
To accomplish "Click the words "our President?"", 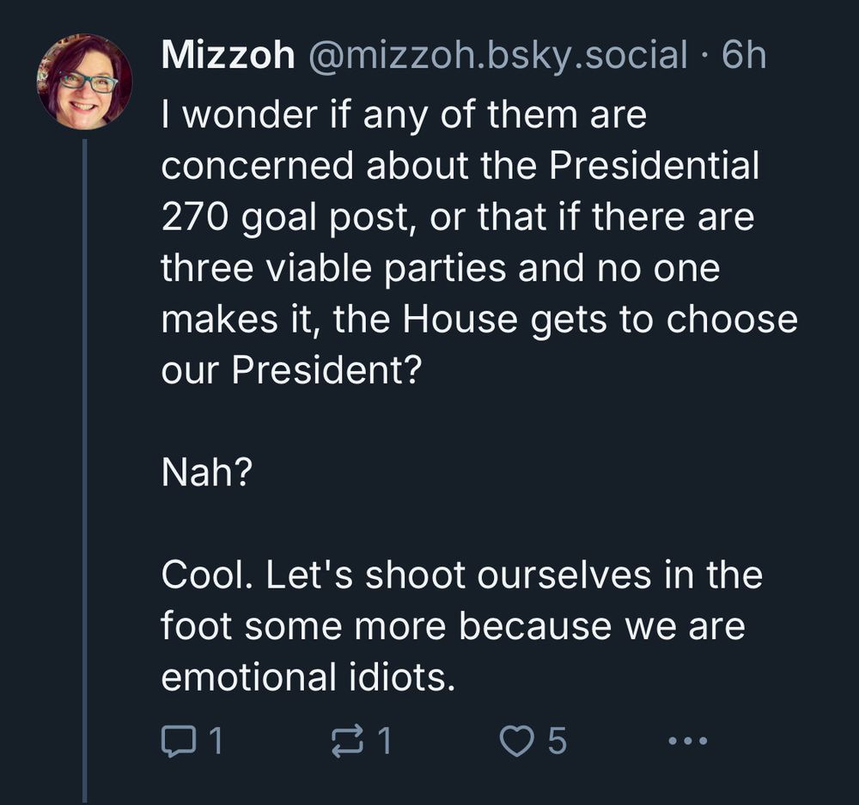I will (292, 370).
